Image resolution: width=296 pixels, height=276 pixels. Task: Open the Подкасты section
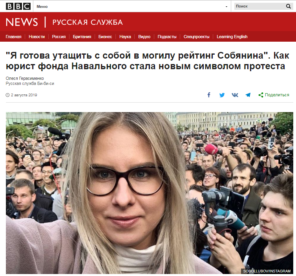click(167, 37)
